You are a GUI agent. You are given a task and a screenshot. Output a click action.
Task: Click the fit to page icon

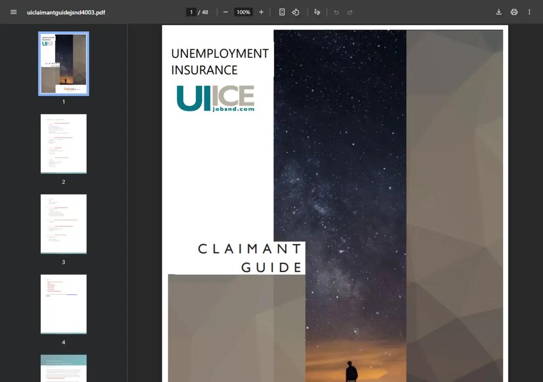[282, 12]
